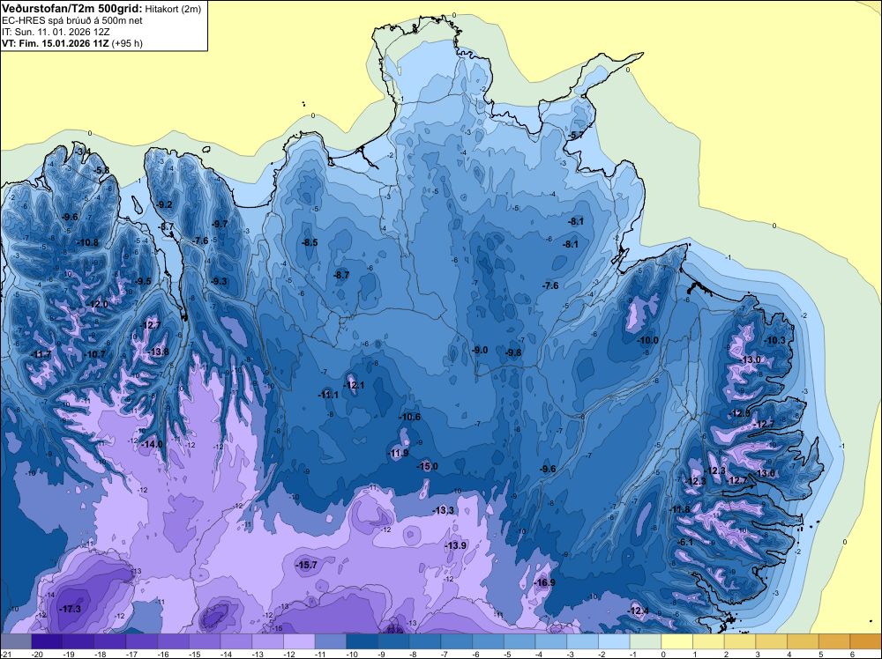Click the -11.8 temperature label
Screen dimensions: 882x659
coord(679,509)
